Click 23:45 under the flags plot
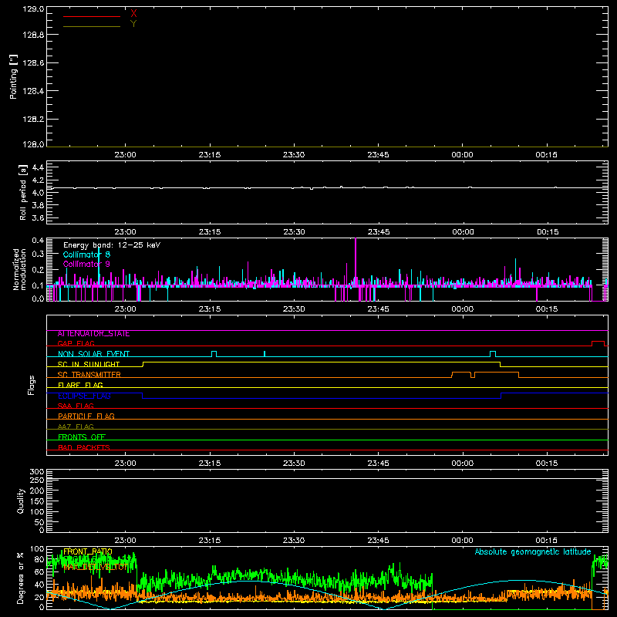 pos(378,464)
